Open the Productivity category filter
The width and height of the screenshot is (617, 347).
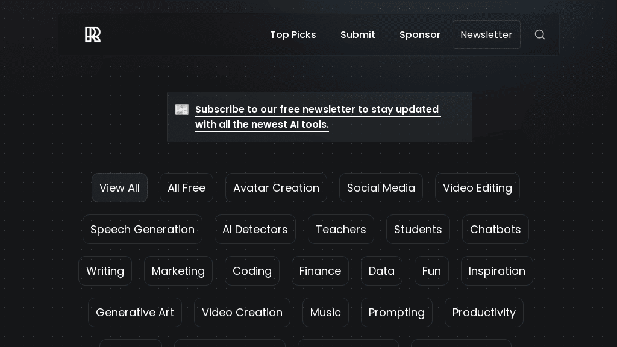click(484, 313)
